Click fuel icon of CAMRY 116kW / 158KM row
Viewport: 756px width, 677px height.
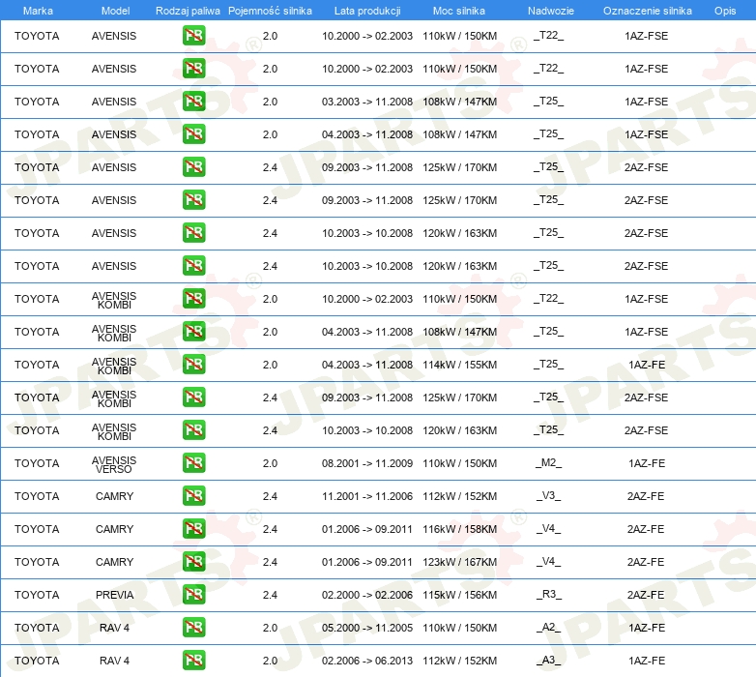193,528
